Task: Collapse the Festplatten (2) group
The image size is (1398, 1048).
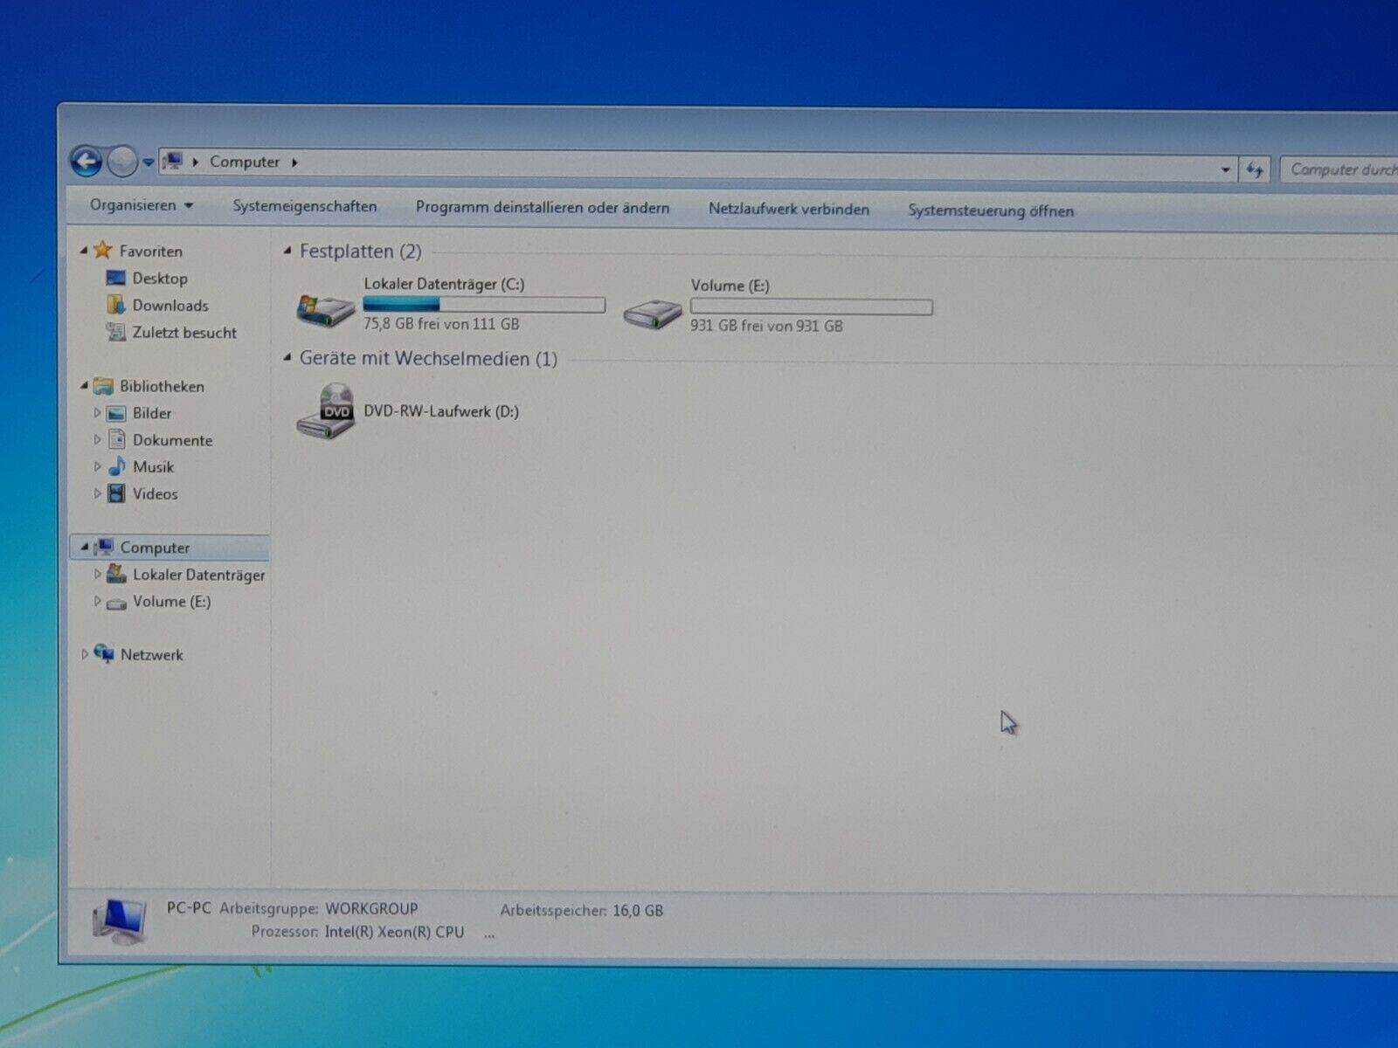Action: [x=287, y=252]
